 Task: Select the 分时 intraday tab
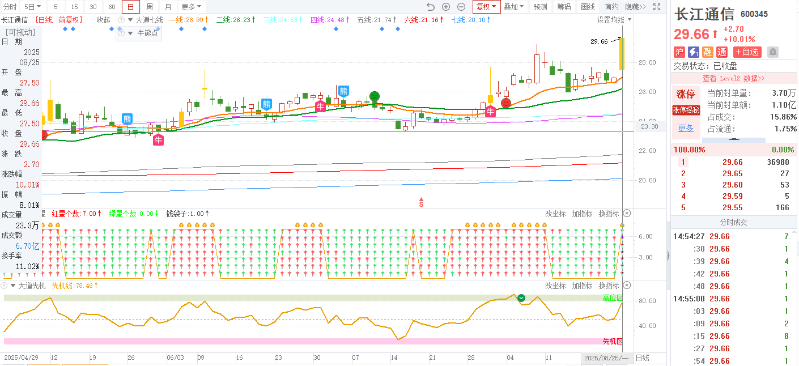pyautogui.click(x=10, y=7)
